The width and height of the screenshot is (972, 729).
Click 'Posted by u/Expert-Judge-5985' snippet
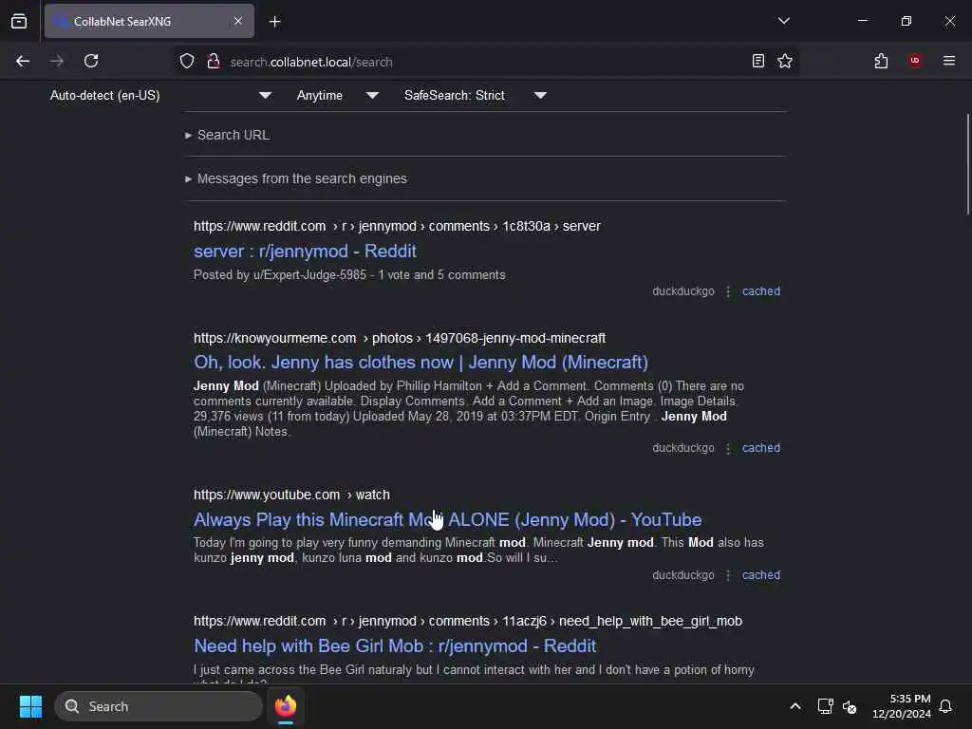(349, 274)
